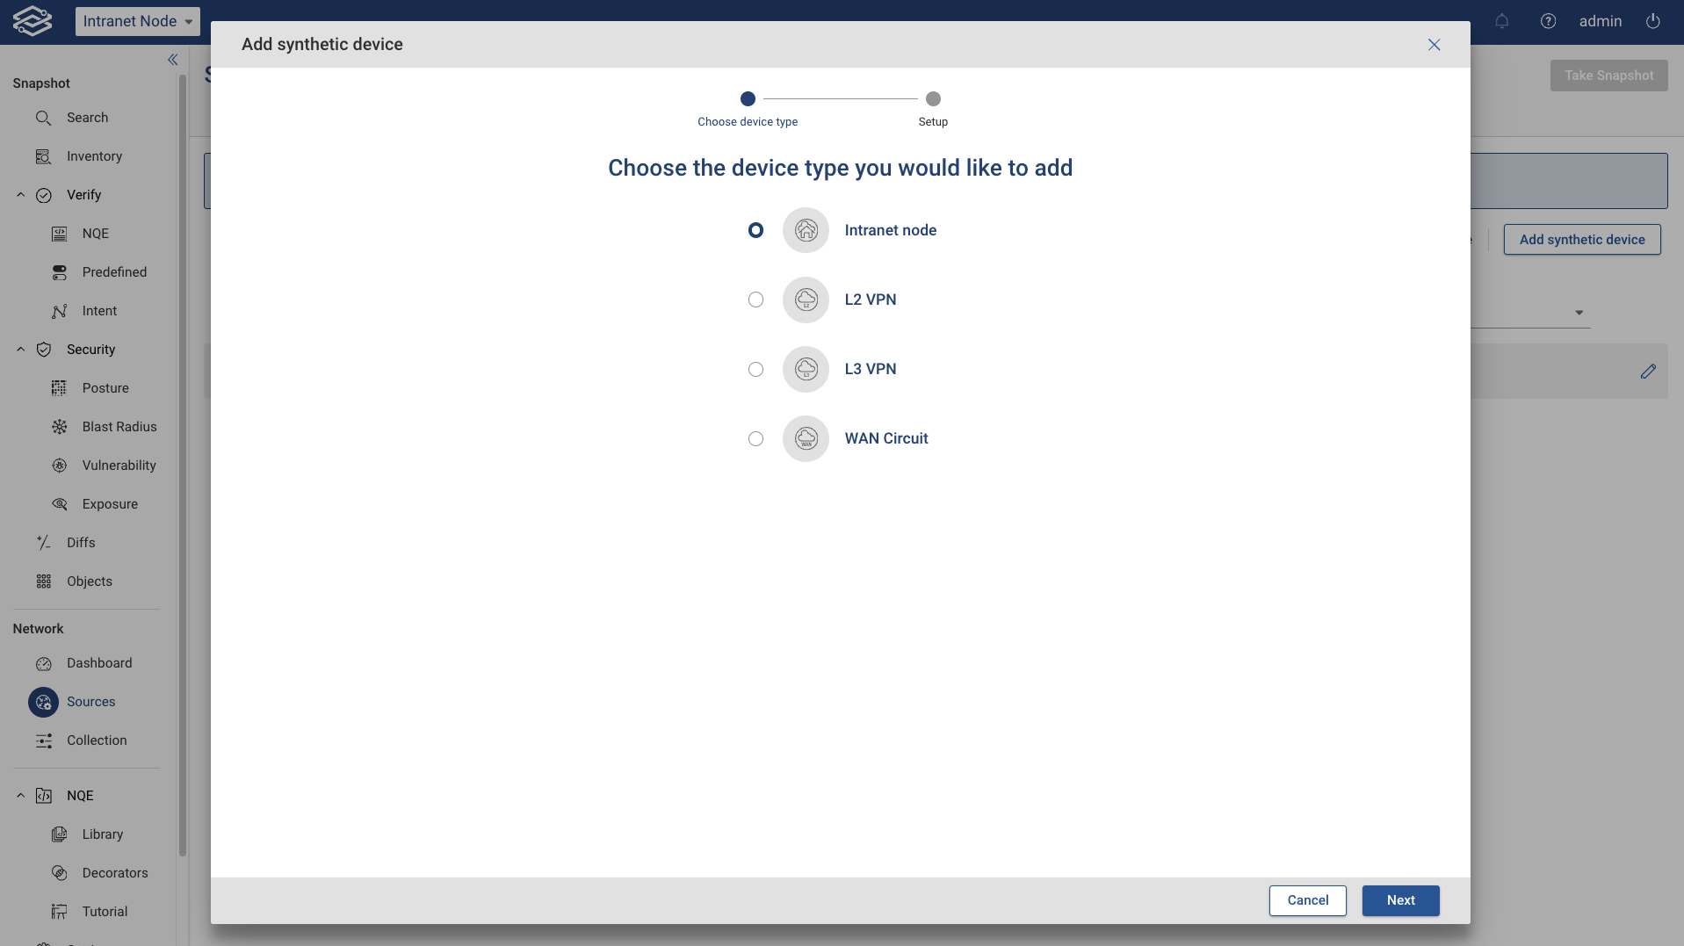Viewport: 1684px width, 946px height.
Task: Select the WAN Circuit option
Action: point(755,438)
